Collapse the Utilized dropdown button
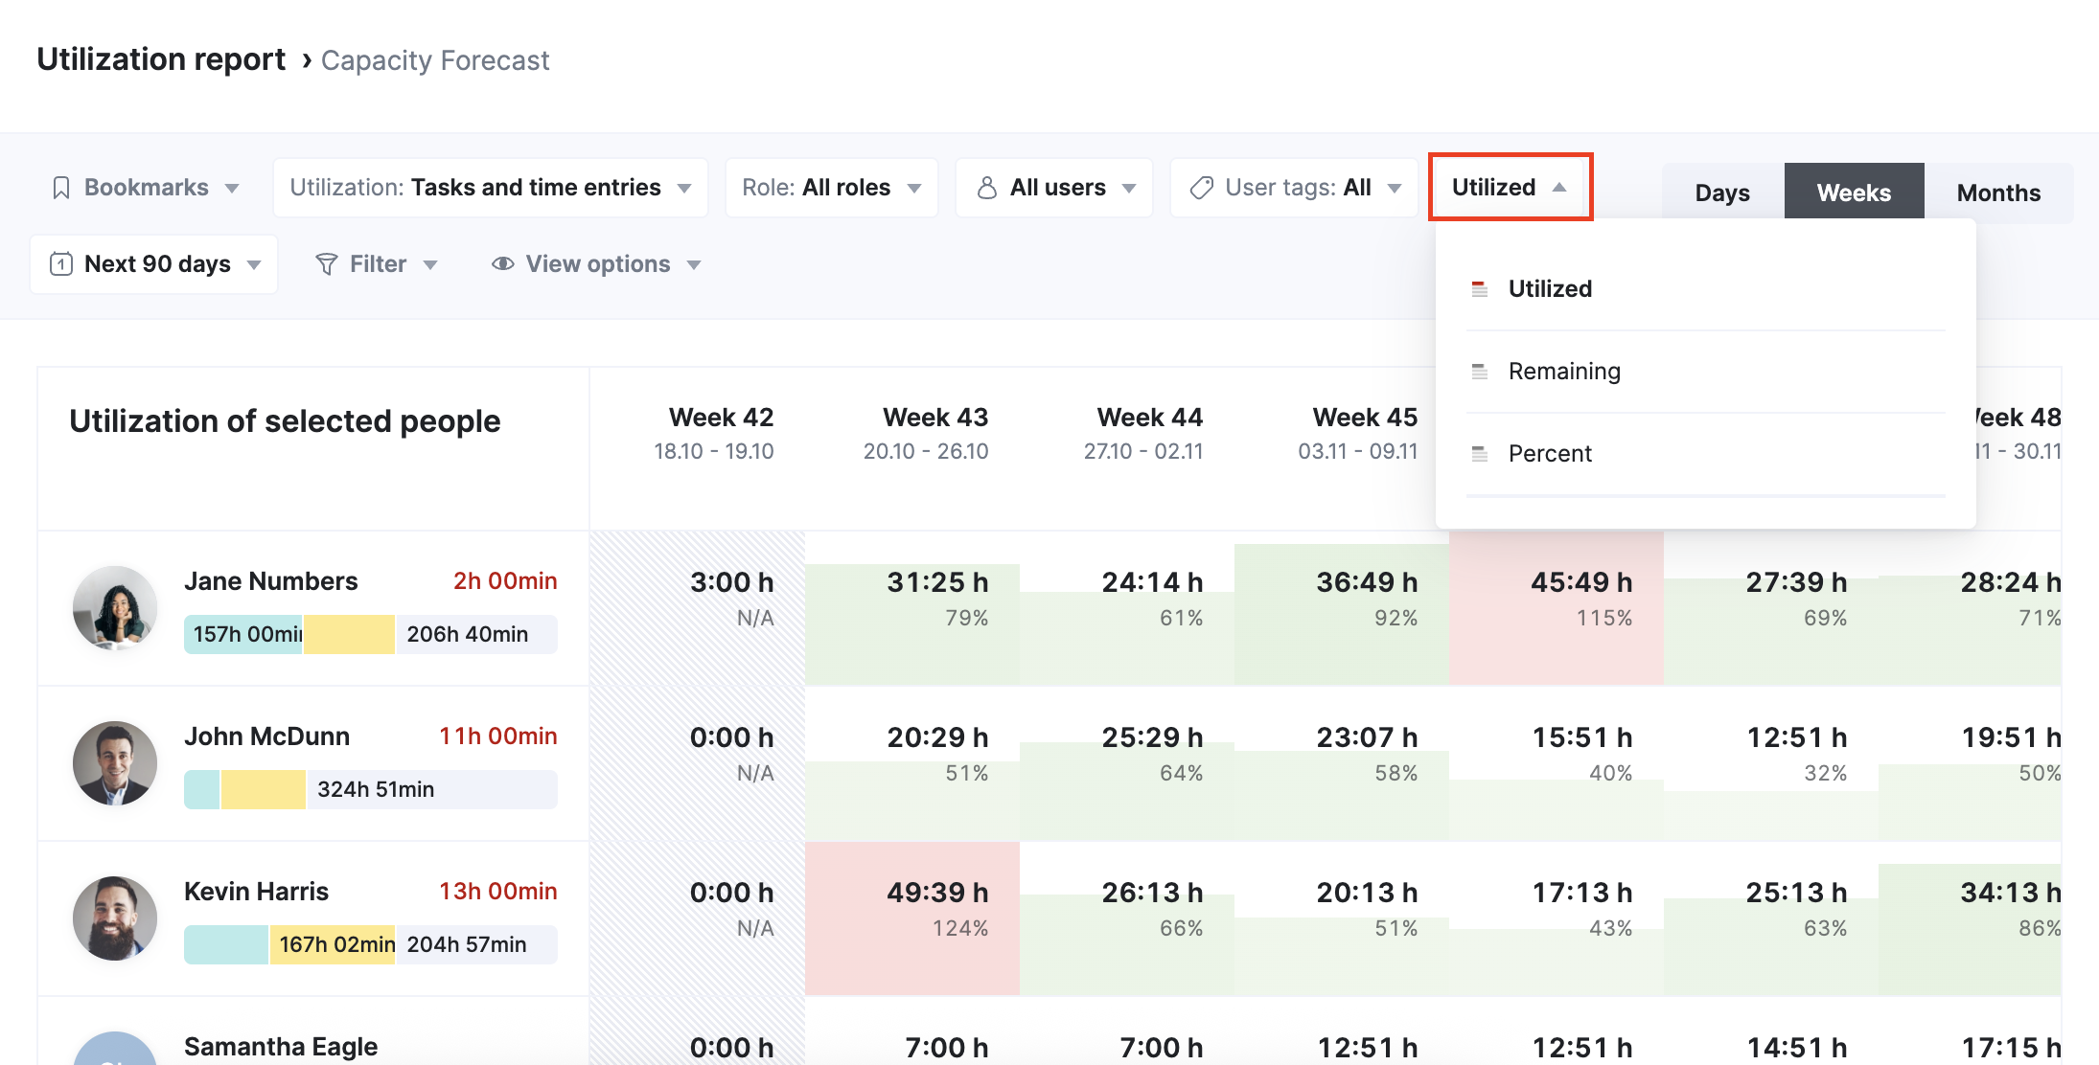 click(x=1511, y=187)
